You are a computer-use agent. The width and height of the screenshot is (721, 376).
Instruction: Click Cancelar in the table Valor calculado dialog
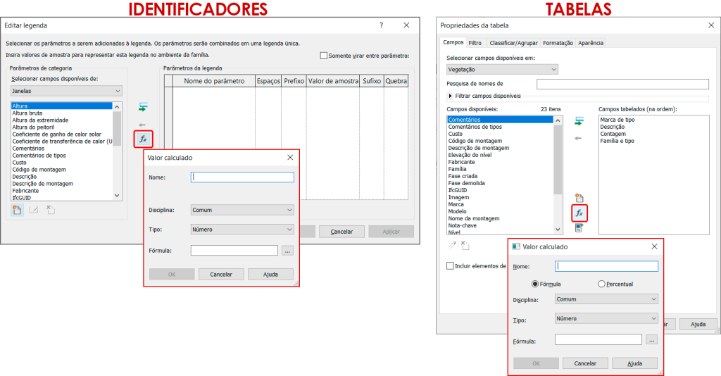point(584,363)
